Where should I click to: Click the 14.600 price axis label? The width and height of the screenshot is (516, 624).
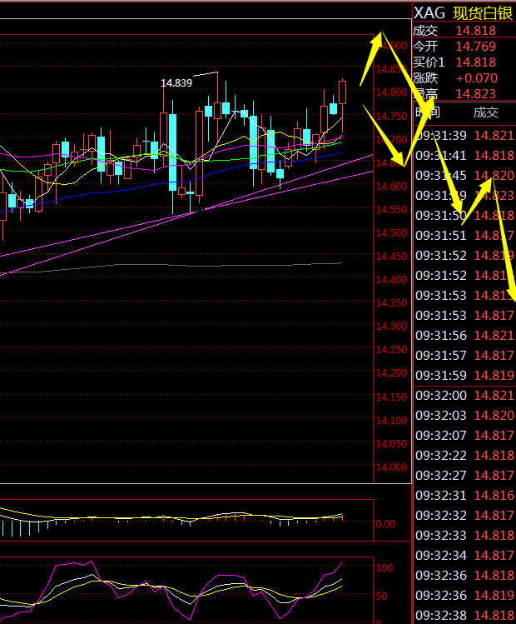pos(391,187)
